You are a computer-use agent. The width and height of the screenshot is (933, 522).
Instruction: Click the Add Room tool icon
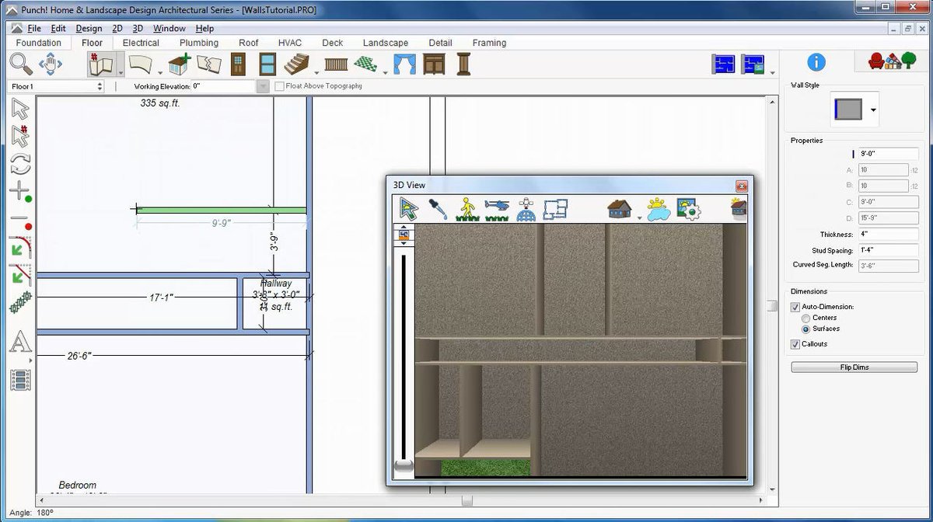[x=180, y=64]
